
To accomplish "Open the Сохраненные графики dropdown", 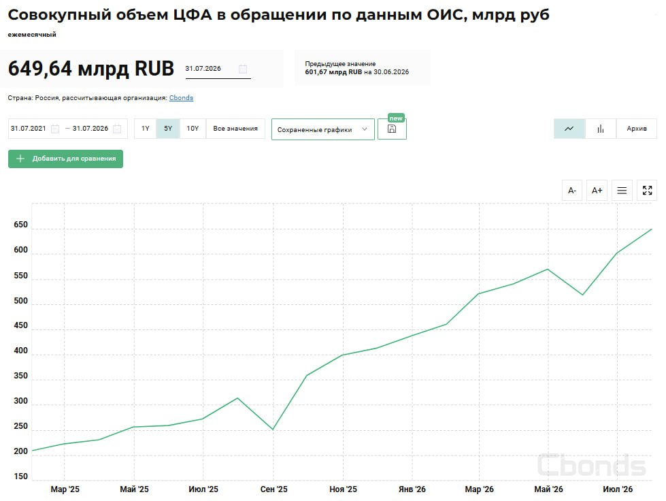I will (x=323, y=129).
